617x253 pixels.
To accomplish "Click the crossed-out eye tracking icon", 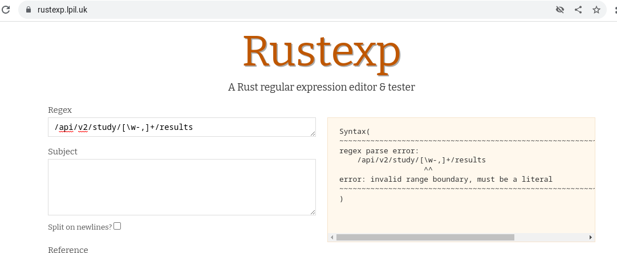I will point(559,10).
